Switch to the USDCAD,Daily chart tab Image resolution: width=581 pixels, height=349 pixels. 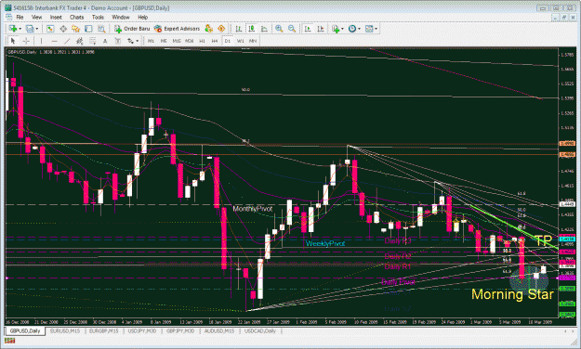pyautogui.click(x=260, y=330)
